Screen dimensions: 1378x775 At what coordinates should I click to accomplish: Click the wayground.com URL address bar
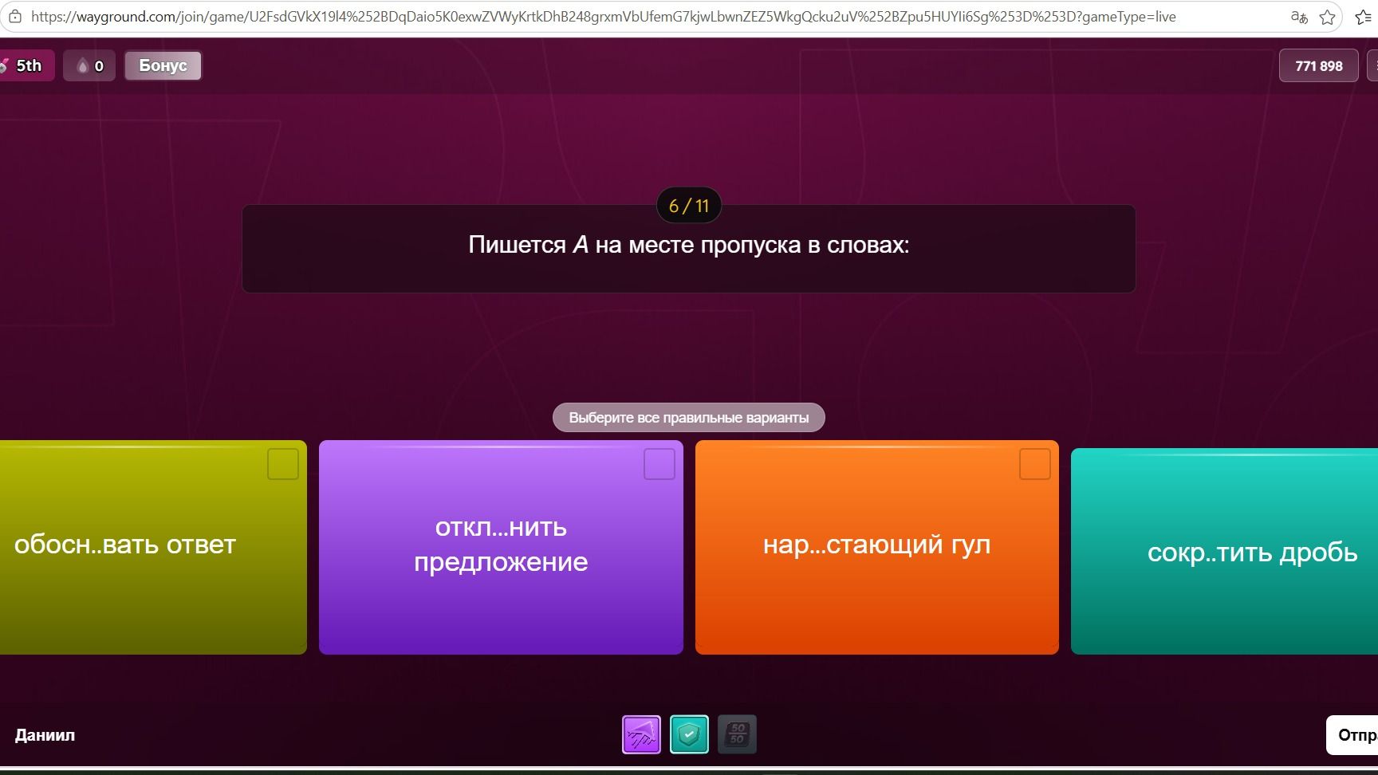[x=603, y=17]
